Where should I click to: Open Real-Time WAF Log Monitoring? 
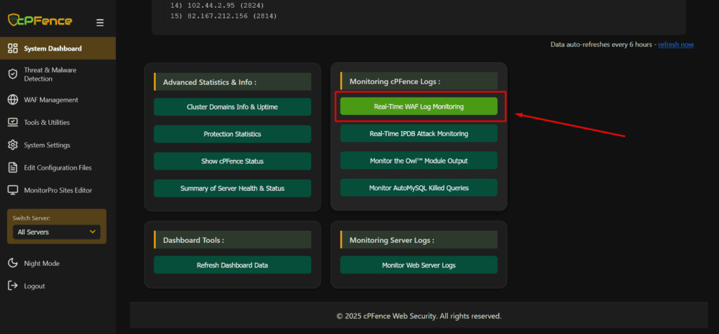pyautogui.click(x=418, y=106)
